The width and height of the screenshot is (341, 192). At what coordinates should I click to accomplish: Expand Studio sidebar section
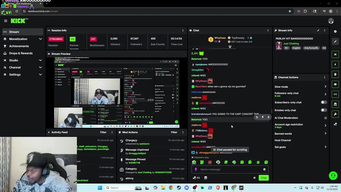tap(40, 60)
